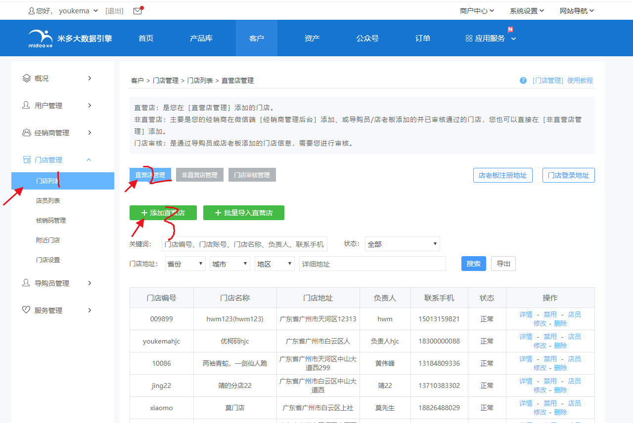Open the 资产 nav tab
The image size is (633, 423).
pyautogui.click(x=312, y=38)
